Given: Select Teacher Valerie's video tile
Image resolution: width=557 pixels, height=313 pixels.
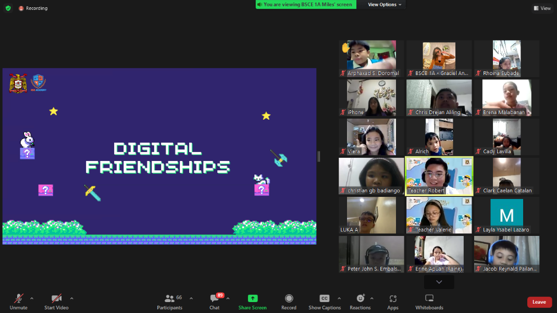Looking at the screenshot, I should 439,216.
